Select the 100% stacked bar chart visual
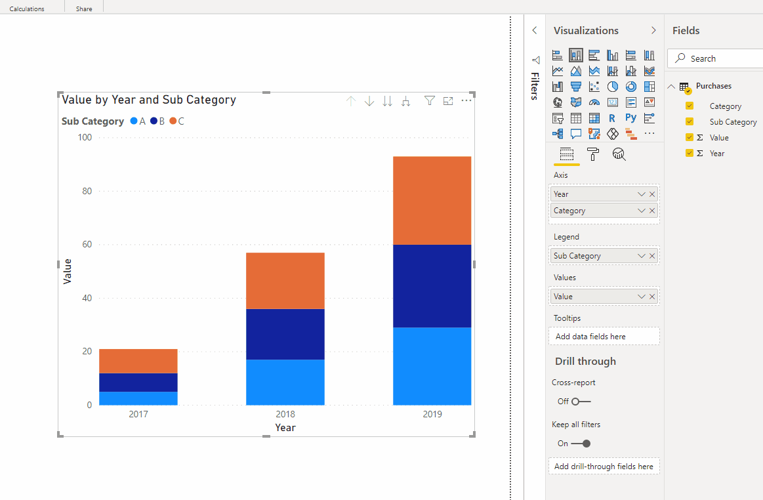Image resolution: width=763 pixels, height=500 pixels. (x=631, y=55)
